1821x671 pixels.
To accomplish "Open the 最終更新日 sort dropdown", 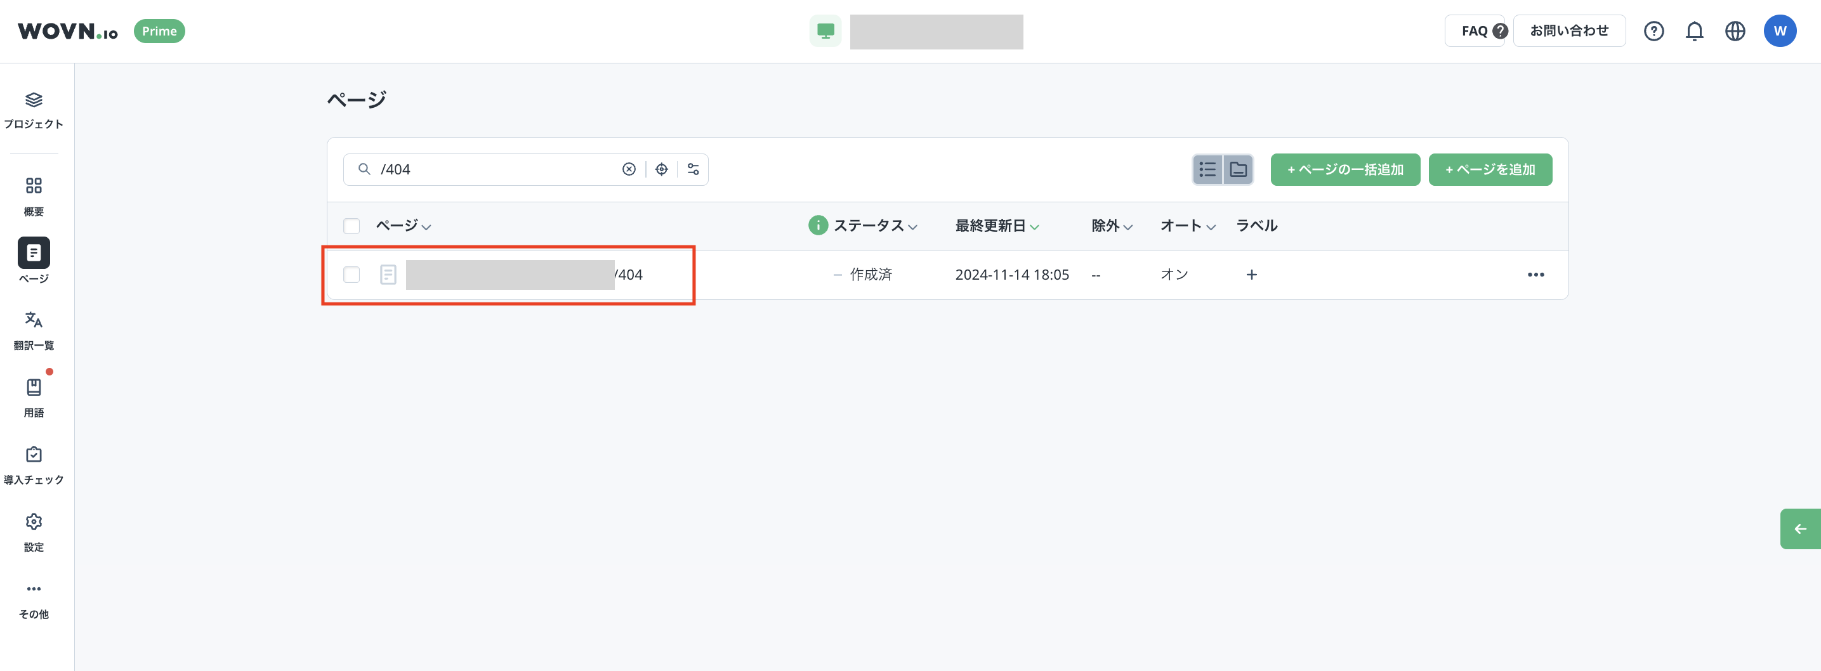I will pyautogui.click(x=1034, y=226).
